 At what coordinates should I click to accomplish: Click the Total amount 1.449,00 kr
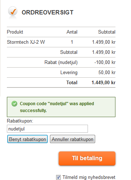[103, 82]
